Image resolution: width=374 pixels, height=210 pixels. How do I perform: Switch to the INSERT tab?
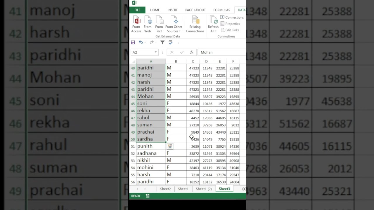tap(172, 10)
